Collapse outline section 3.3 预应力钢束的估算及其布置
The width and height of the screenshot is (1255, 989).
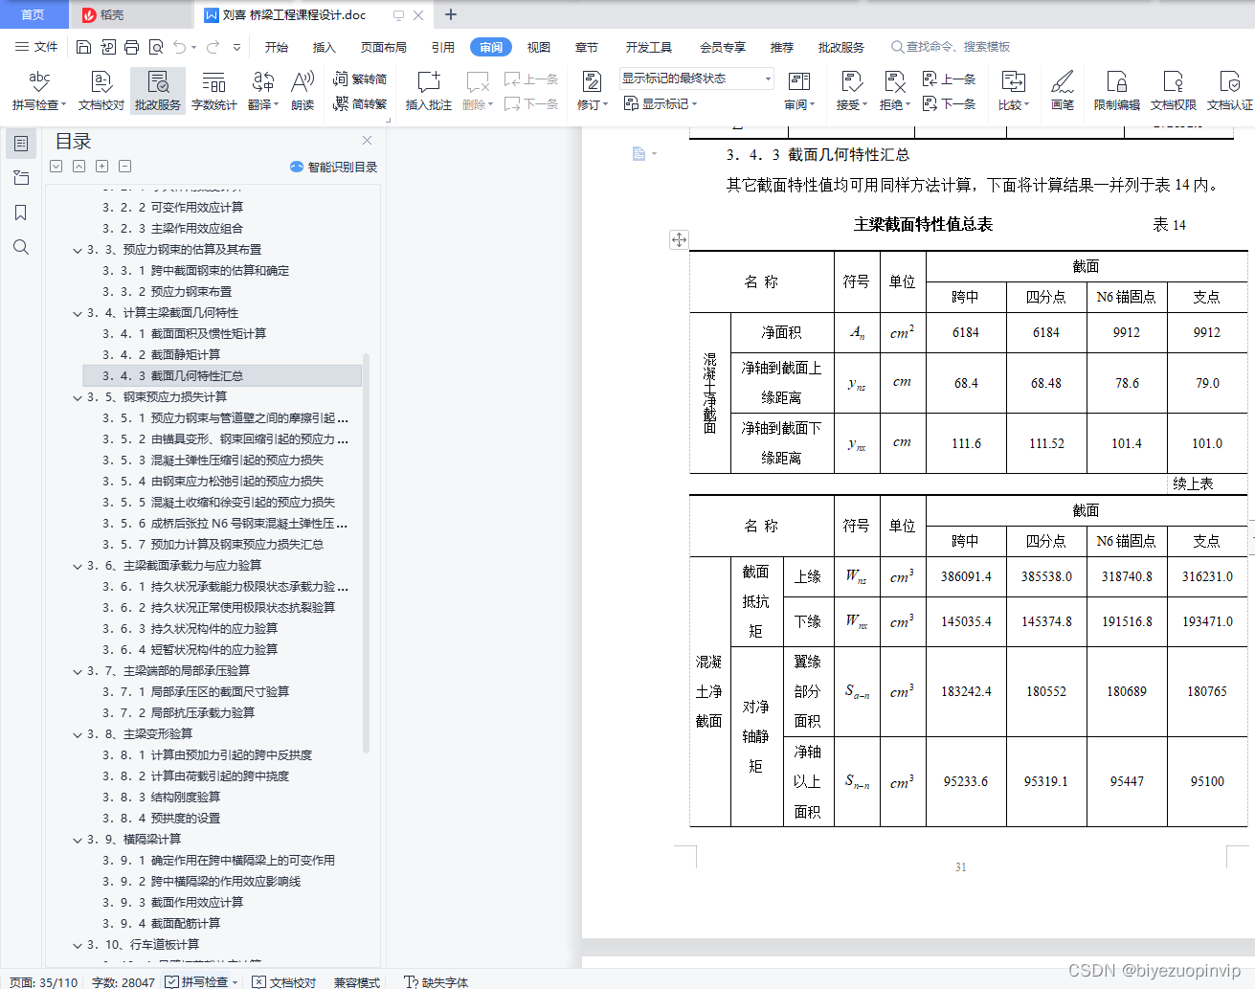78,250
